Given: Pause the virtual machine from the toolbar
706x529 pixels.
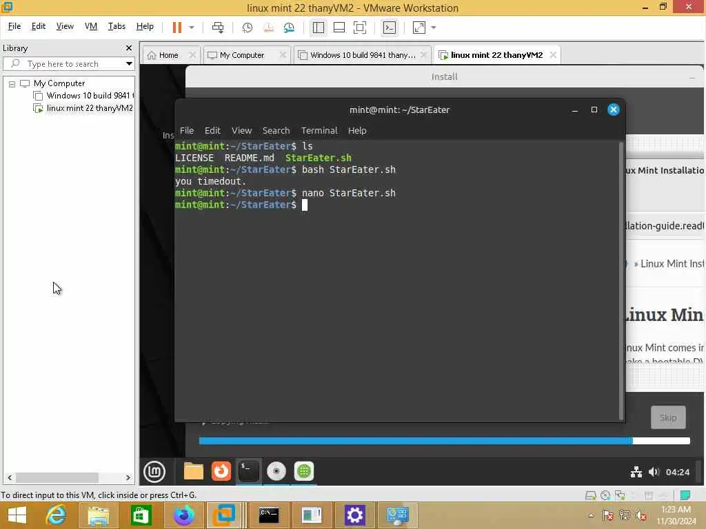Looking at the screenshot, I should [177, 28].
